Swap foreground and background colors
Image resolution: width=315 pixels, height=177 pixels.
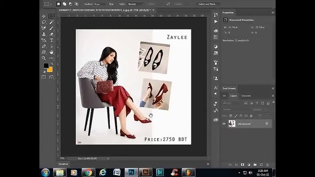52,63
